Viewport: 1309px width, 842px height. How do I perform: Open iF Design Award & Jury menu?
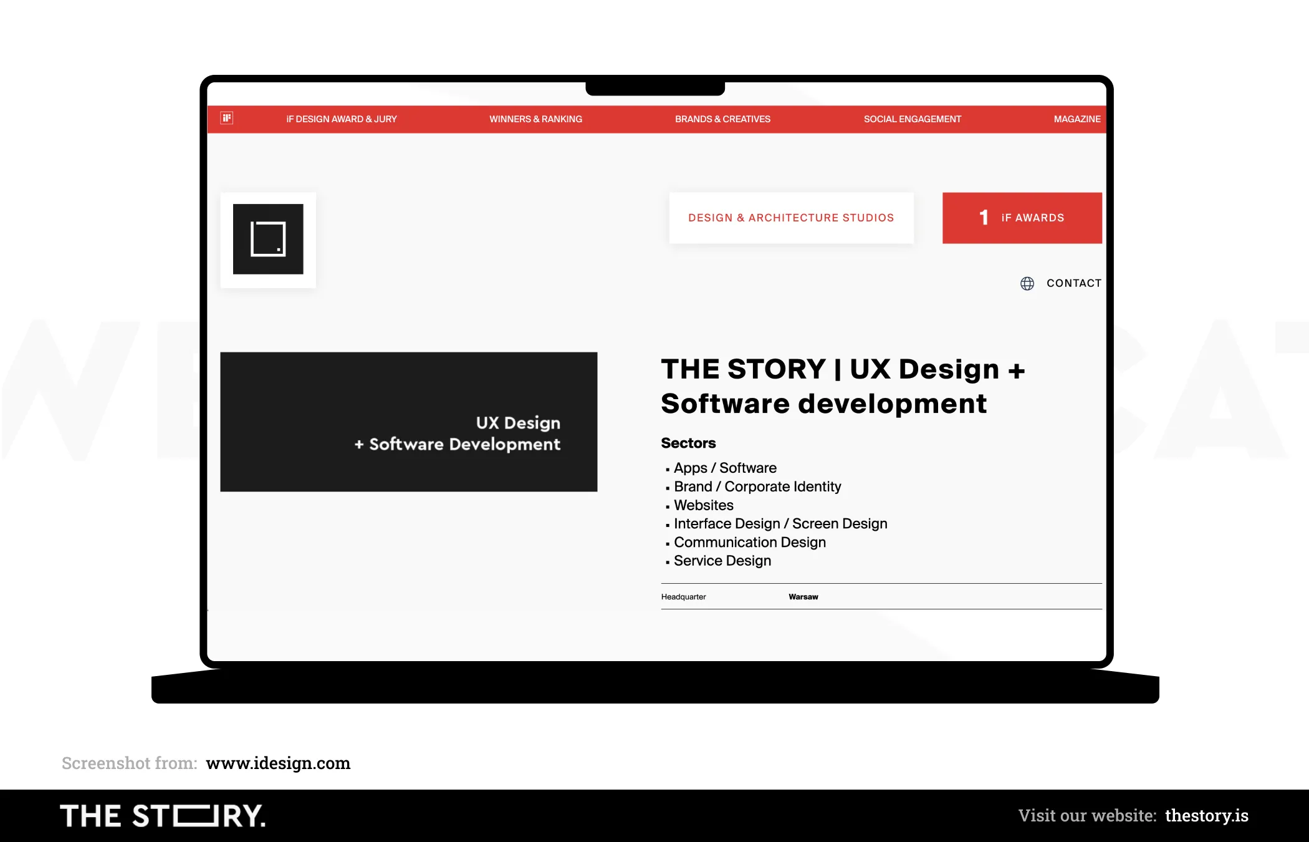pos(342,119)
